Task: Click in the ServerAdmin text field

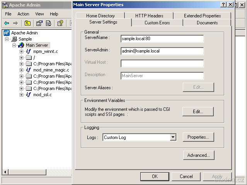Action: (162, 51)
